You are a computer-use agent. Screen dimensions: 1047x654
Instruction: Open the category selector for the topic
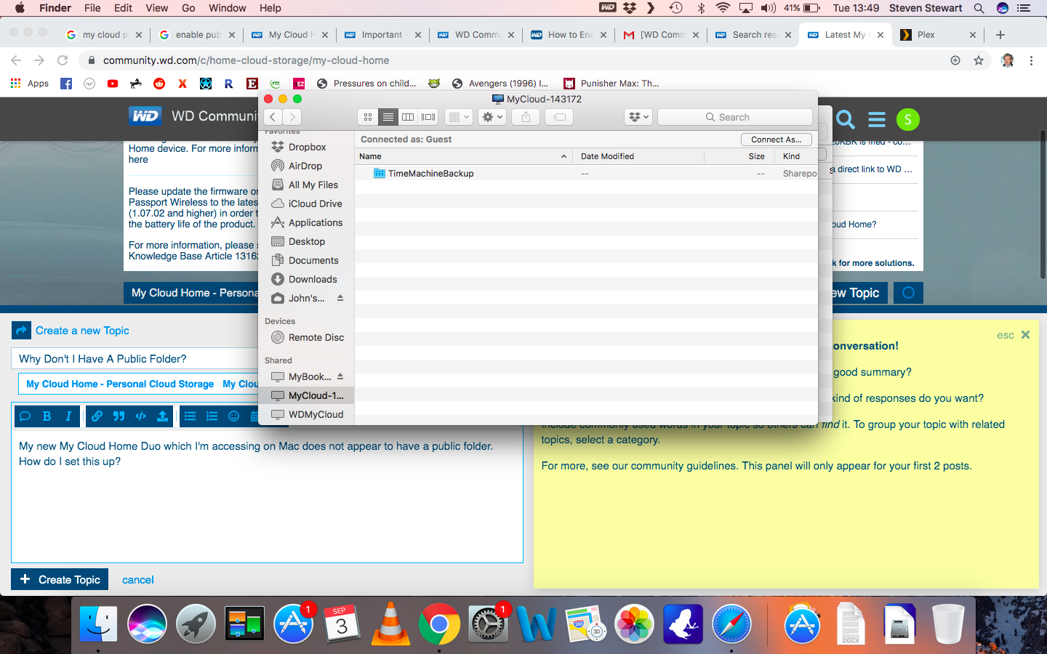(x=138, y=384)
